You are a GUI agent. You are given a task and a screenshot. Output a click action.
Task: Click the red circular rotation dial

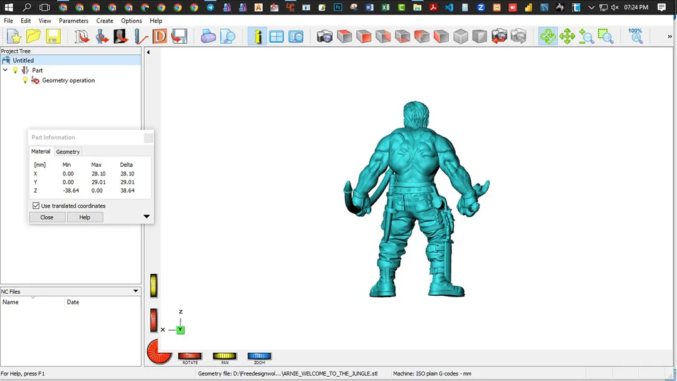(158, 351)
